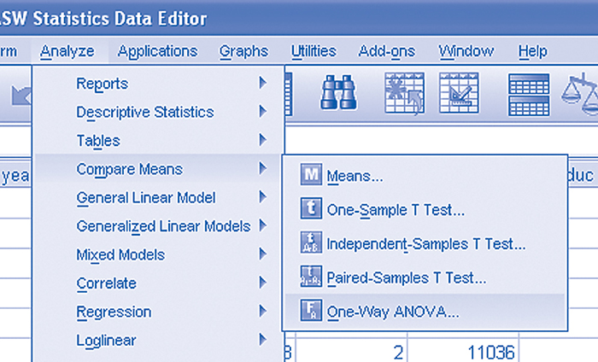Click the One-Sample T Test icon

point(311,208)
